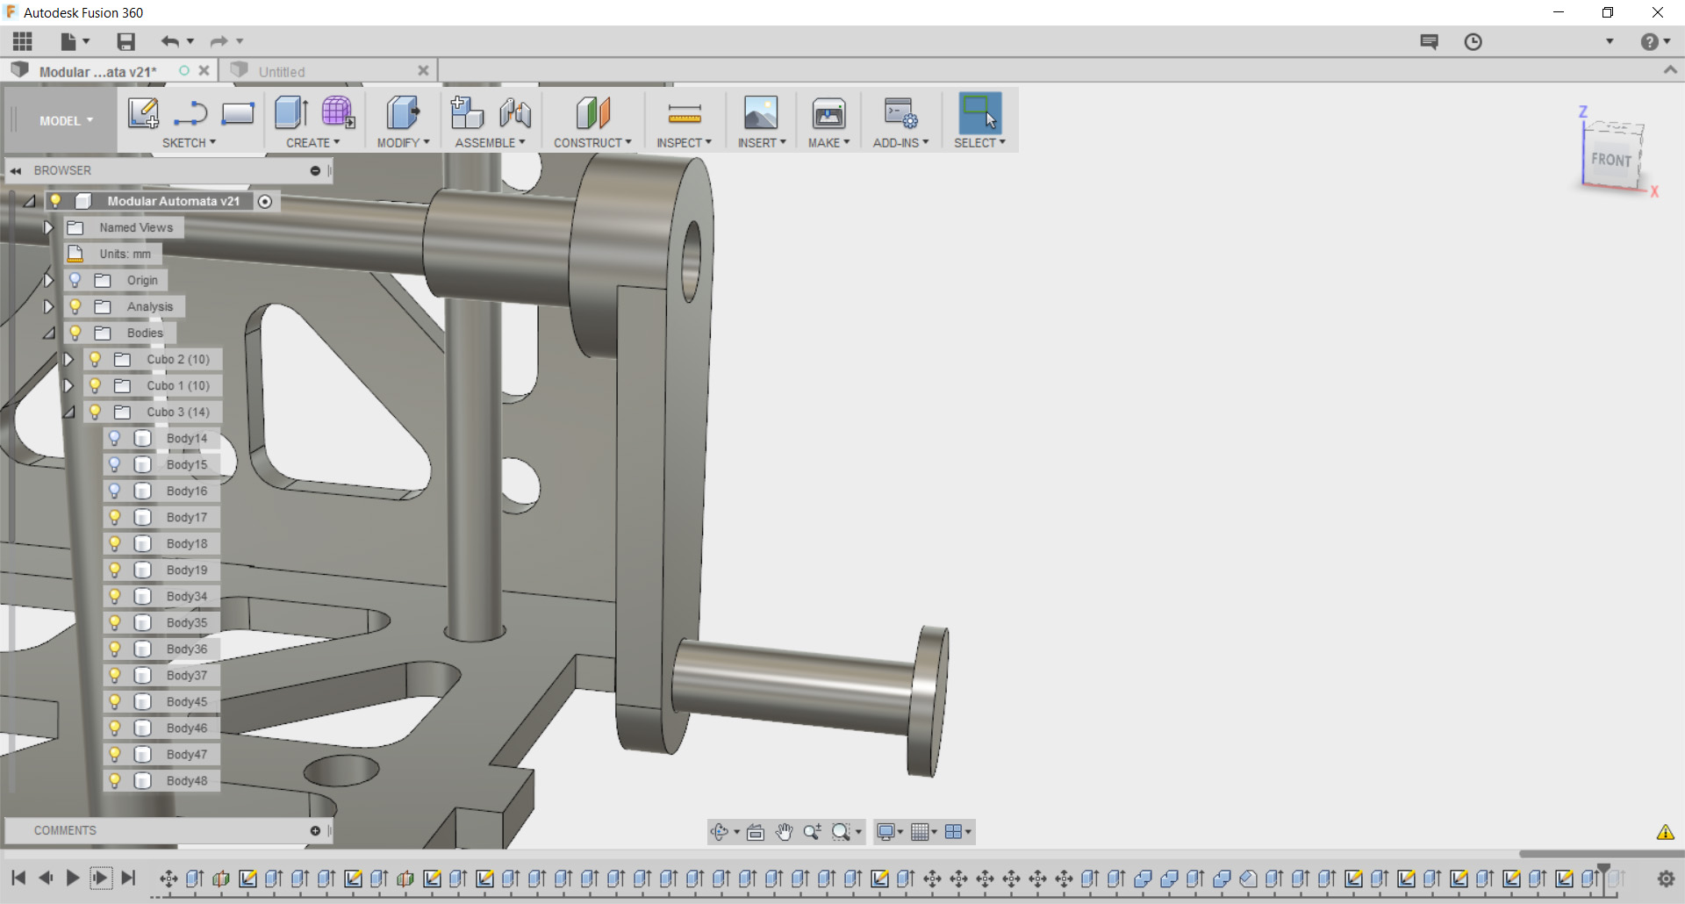1685x904 pixels.
Task: Click the Create Form sphere icon
Action: point(338,113)
